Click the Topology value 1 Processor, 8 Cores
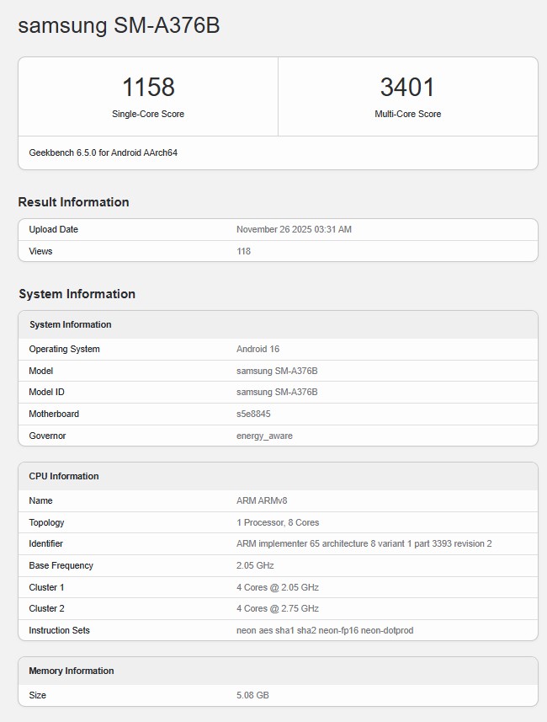547x722 pixels. (x=278, y=522)
